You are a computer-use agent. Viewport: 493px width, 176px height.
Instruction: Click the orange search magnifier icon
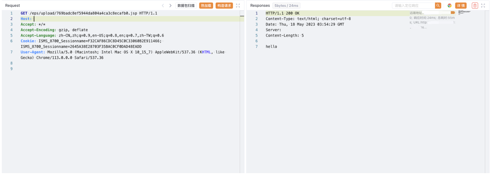coord(438,6)
